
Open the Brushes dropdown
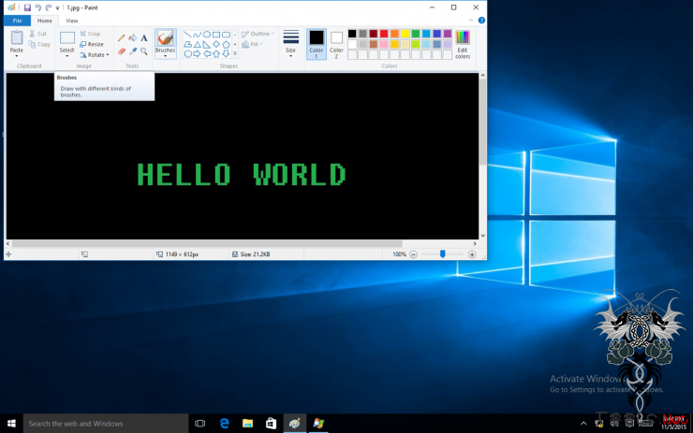pos(165,55)
